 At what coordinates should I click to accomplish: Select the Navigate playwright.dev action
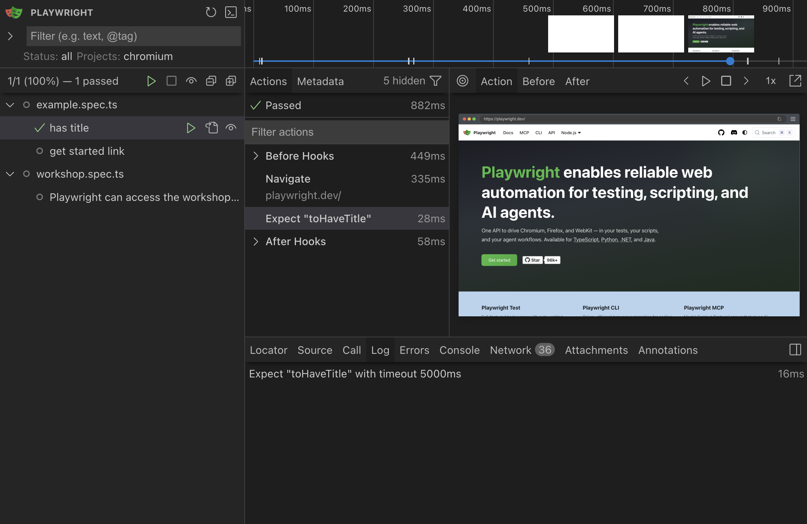(347, 187)
